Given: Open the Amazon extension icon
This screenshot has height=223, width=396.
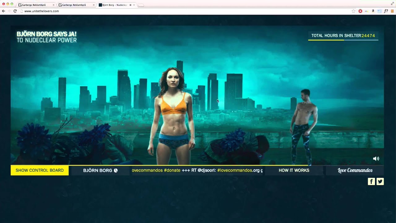Looking at the screenshot, I should click(373, 11).
